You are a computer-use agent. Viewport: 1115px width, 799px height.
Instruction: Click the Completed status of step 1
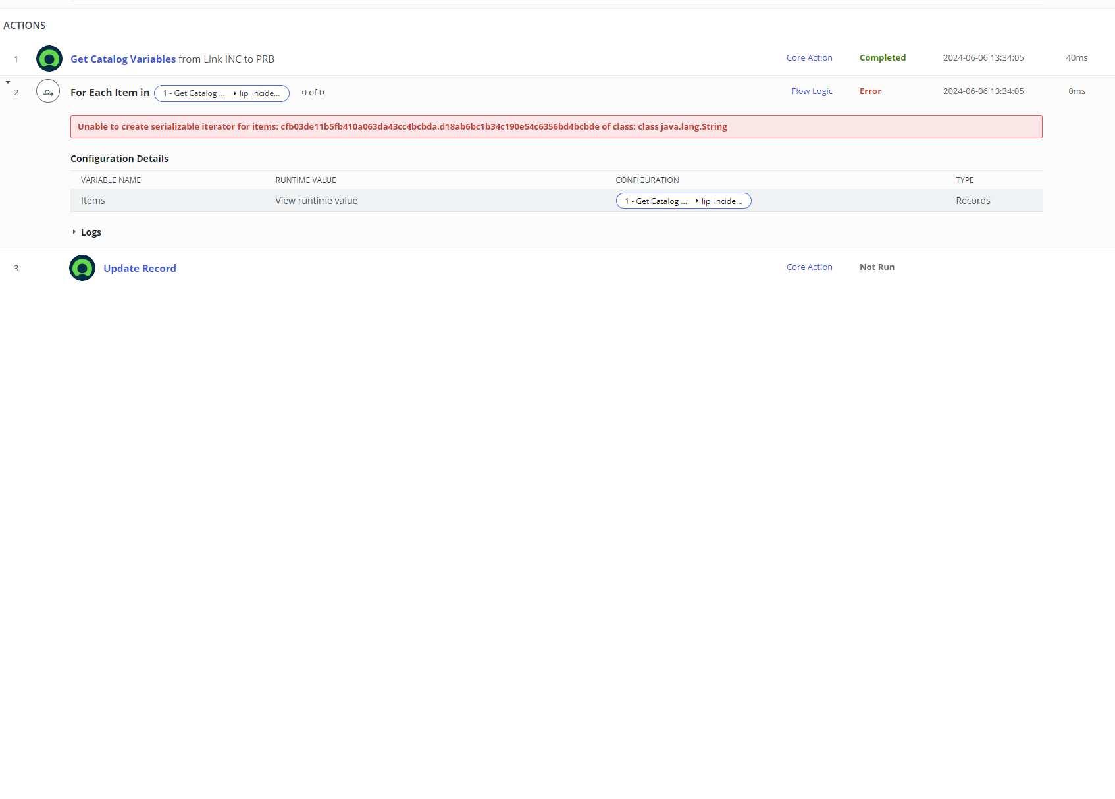pos(883,57)
